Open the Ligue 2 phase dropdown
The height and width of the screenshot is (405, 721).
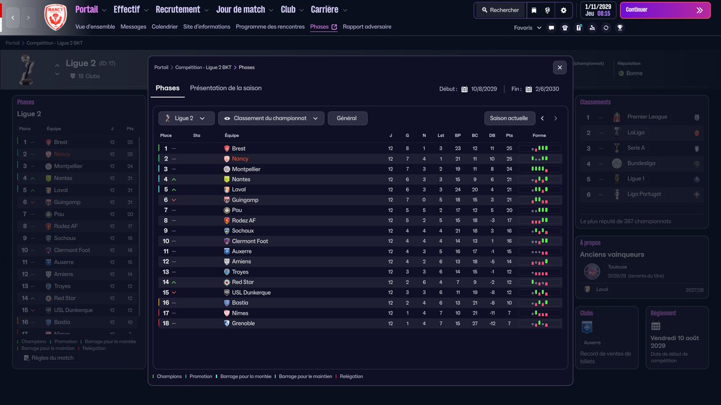tap(186, 118)
